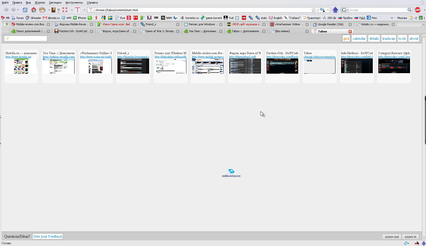
Task: Expand the Taboo T icon dropdown
Action: [84, 10]
